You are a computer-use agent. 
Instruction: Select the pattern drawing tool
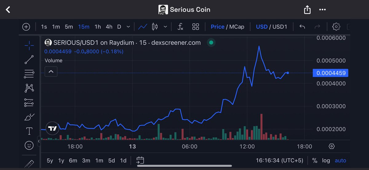(x=29, y=88)
